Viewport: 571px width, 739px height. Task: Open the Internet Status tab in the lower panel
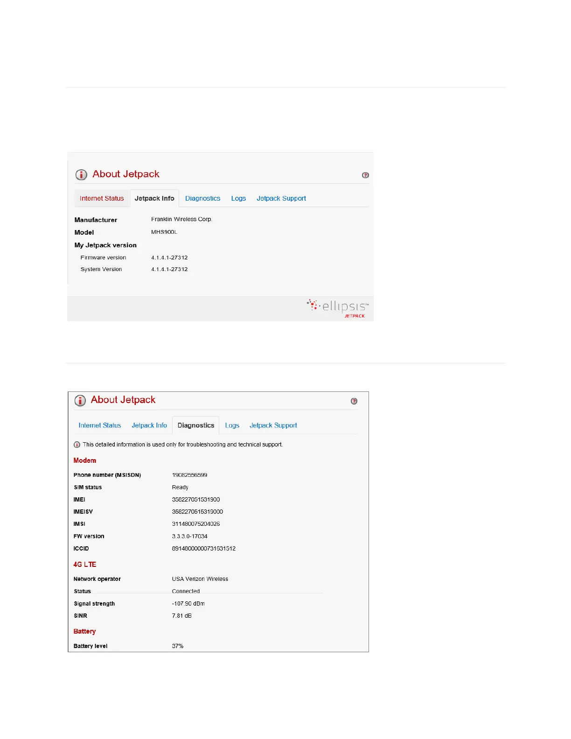[x=100, y=425]
